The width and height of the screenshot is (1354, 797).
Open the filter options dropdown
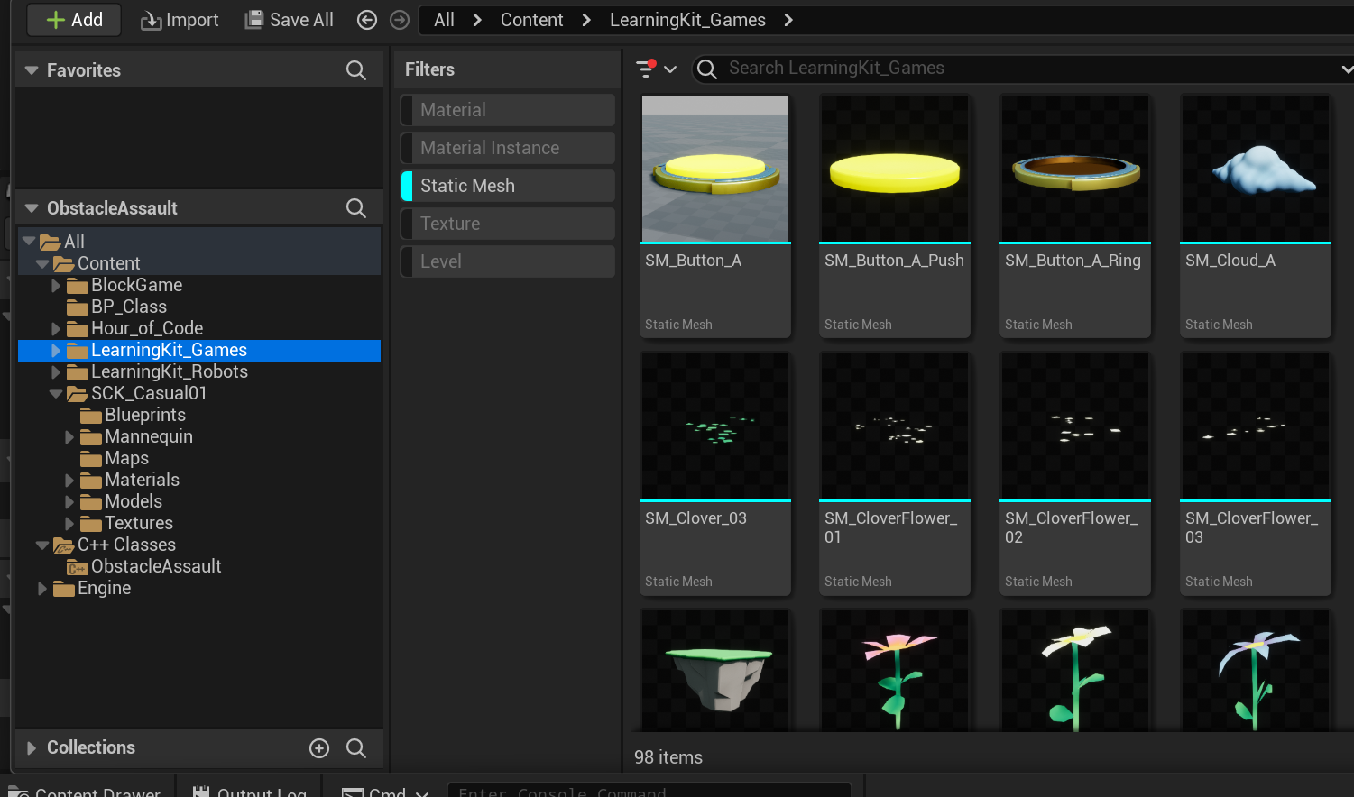coord(656,69)
